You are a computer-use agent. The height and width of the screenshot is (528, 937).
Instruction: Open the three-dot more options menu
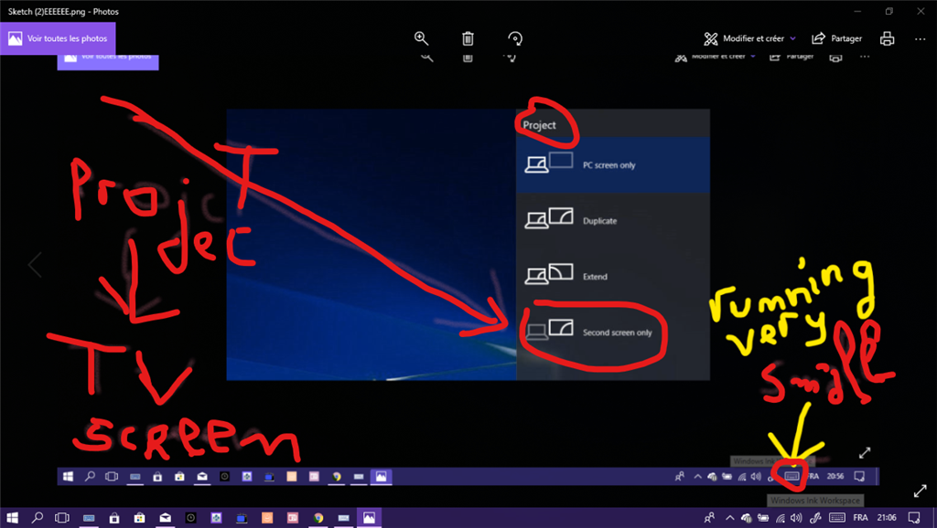pyautogui.click(x=920, y=38)
